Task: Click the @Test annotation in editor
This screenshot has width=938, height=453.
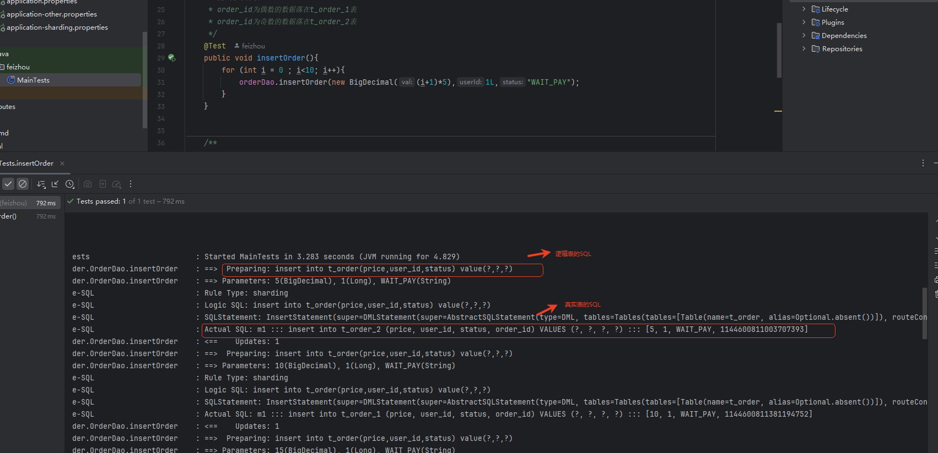Action: click(x=215, y=46)
